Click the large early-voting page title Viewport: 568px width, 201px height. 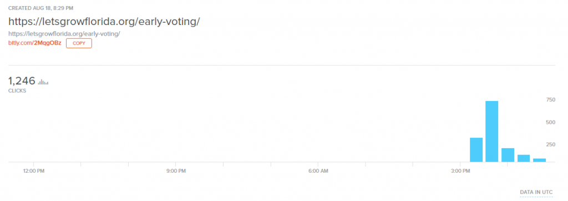[x=104, y=22]
